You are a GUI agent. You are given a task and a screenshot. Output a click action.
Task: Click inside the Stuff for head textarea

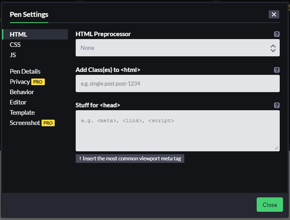pos(178,131)
